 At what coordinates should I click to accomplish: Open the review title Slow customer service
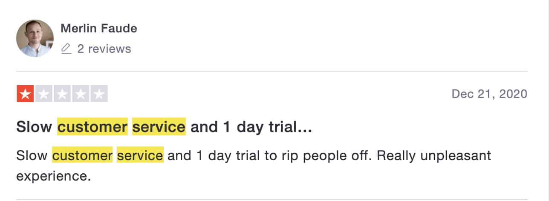[164, 127]
